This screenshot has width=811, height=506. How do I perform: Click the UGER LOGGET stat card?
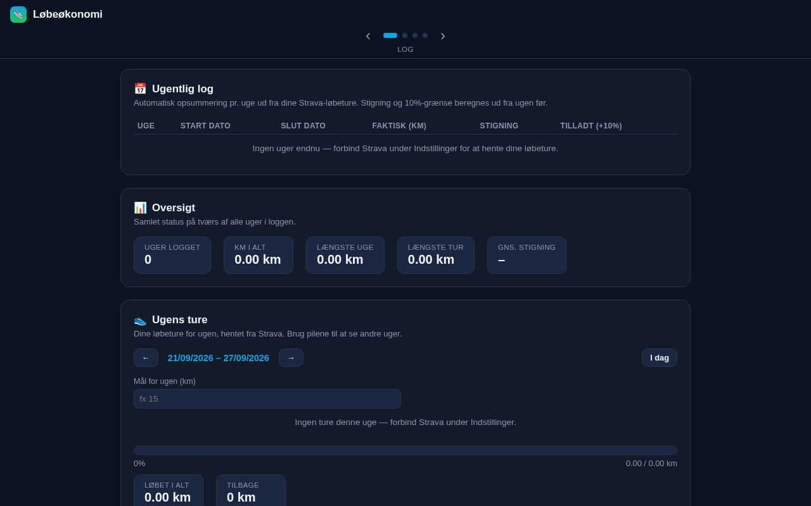(172, 256)
